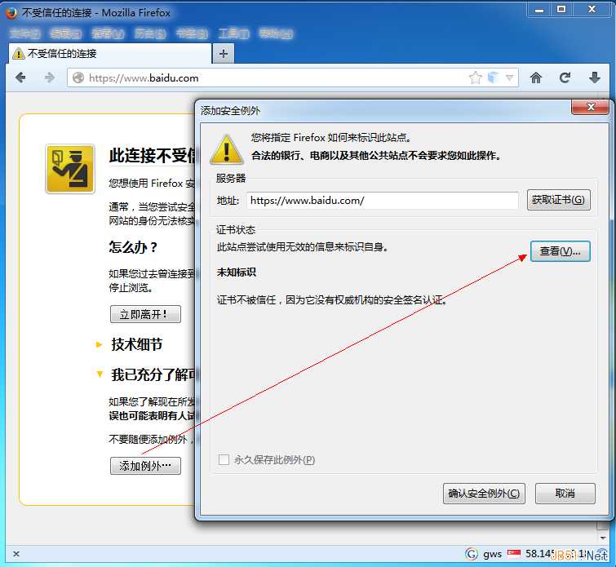Click the 立即离开! button
This screenshot has width=616, height=567.
click(x=145, y=314)
